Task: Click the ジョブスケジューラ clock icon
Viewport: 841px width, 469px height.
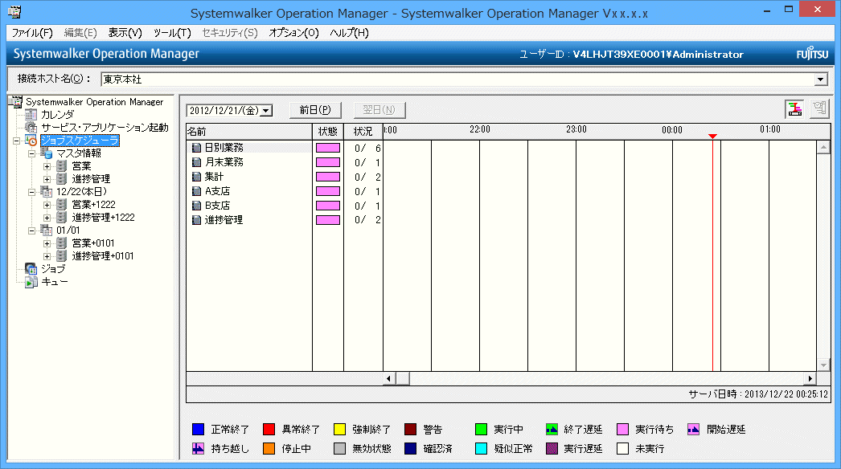Action: tap(31, 141)
